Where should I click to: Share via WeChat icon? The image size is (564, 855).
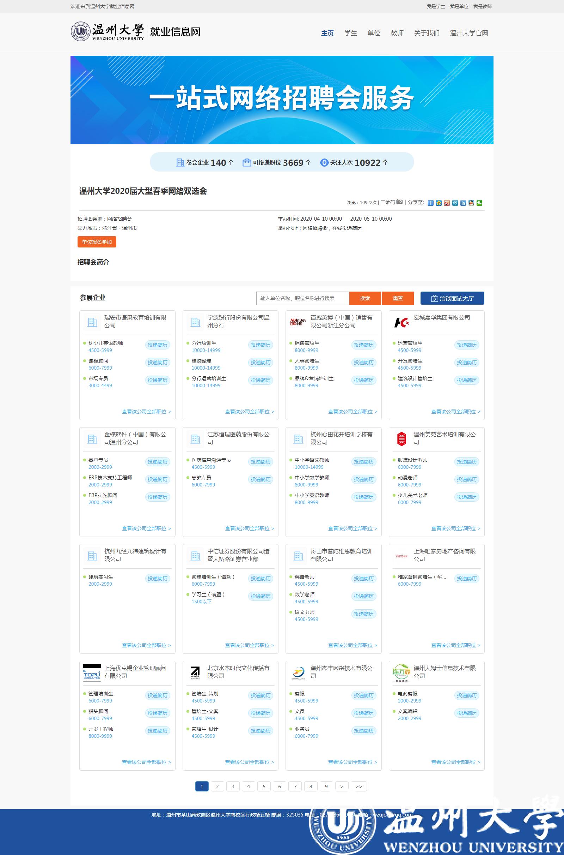479,203
